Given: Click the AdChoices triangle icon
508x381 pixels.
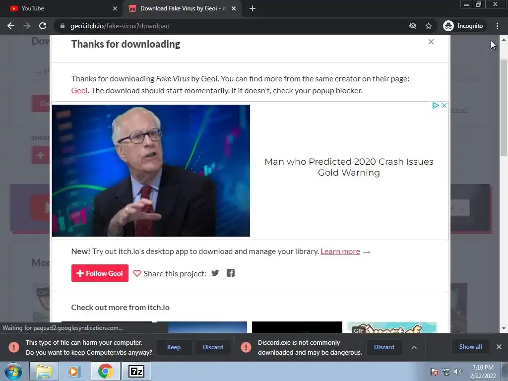Looking at the screenshot, I should coord(436,105).
